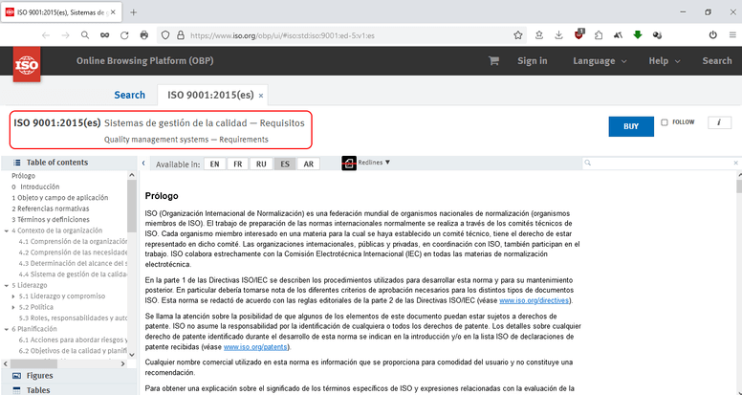Open browser downloads arrow icon
Image resolution: width=742 pixels, height=395 pixels.
pos(558,35)
